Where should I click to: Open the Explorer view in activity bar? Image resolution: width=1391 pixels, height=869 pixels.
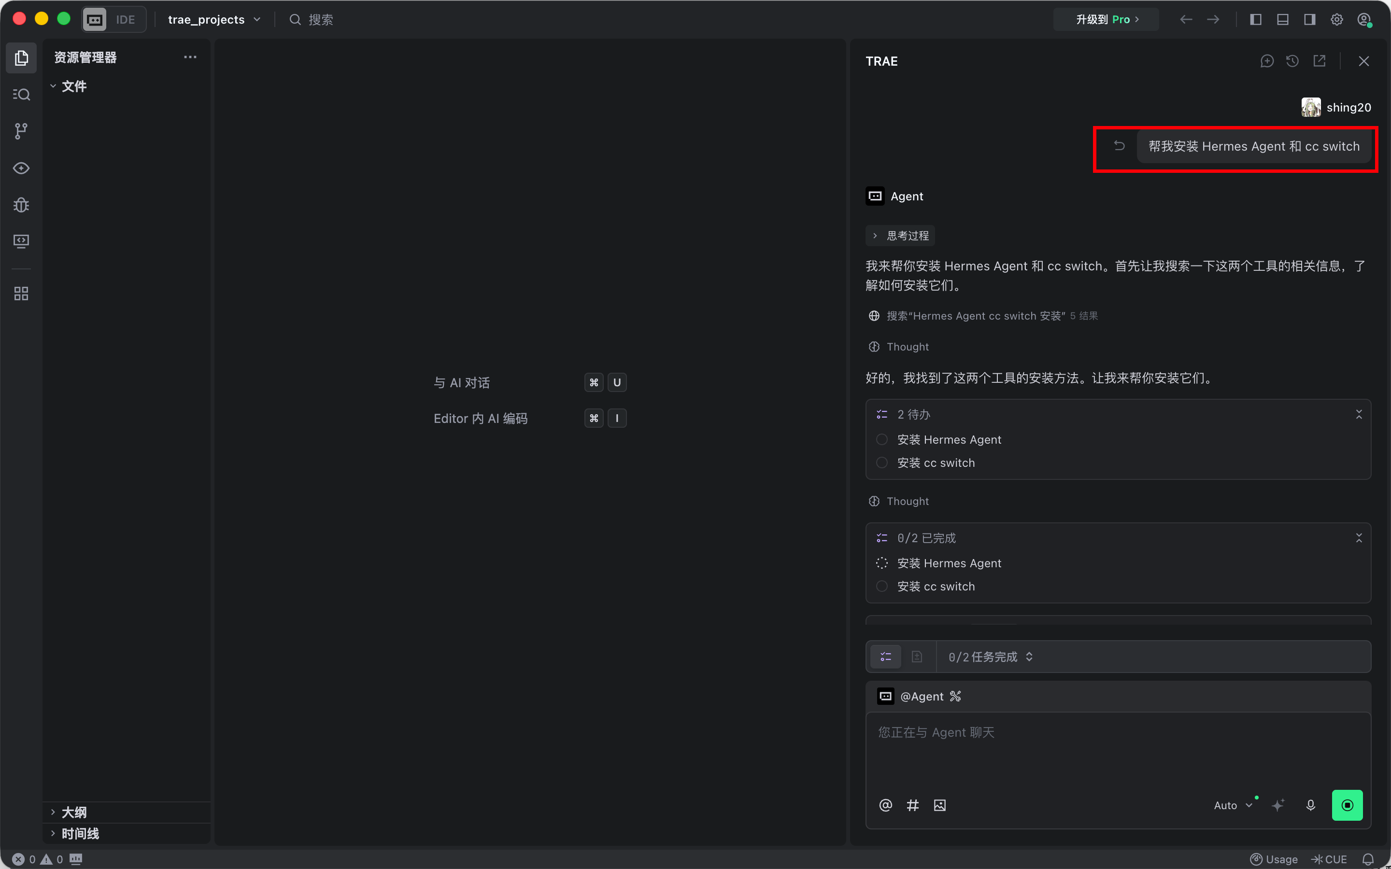(21, 57)
